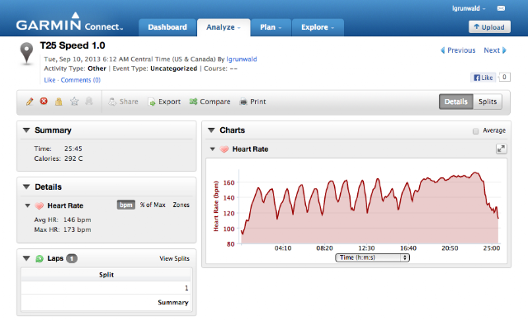Click the Garmin Connect logo
This screenshot has width=528, height=321.
[69, 22]
